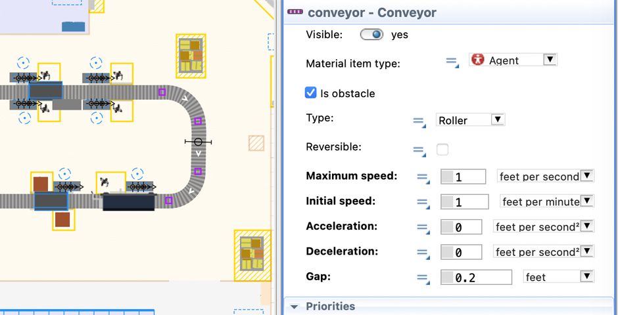This screenshot has width=618, height=315.
Task: Select the hatched pallet rack at the lower right
Action: click(x=252, y=255)
